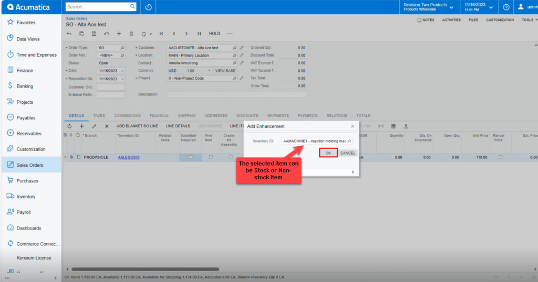Add new record with the form plus icon
This screenshot has width=538, height=282.
coord(119,34)
